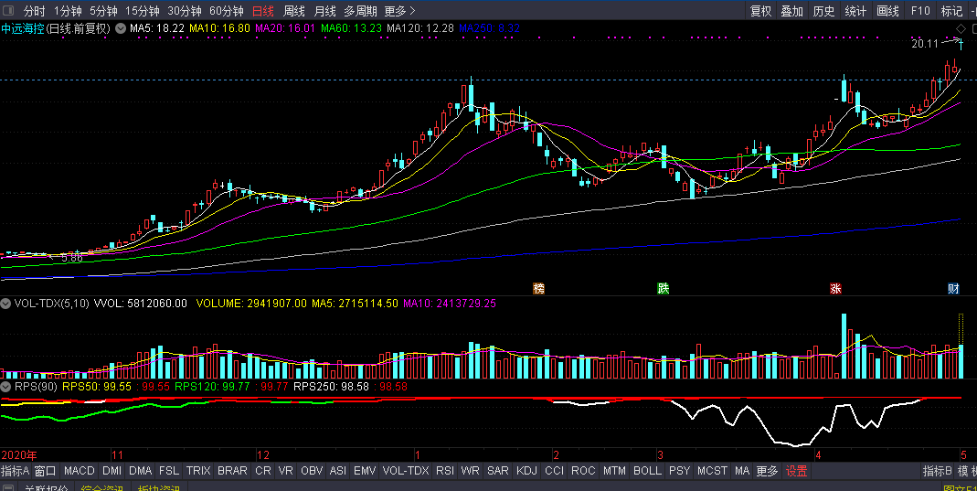Expand 更多 periods list in top bar
This screenshot has width=977, height=491.
[399, 11]
